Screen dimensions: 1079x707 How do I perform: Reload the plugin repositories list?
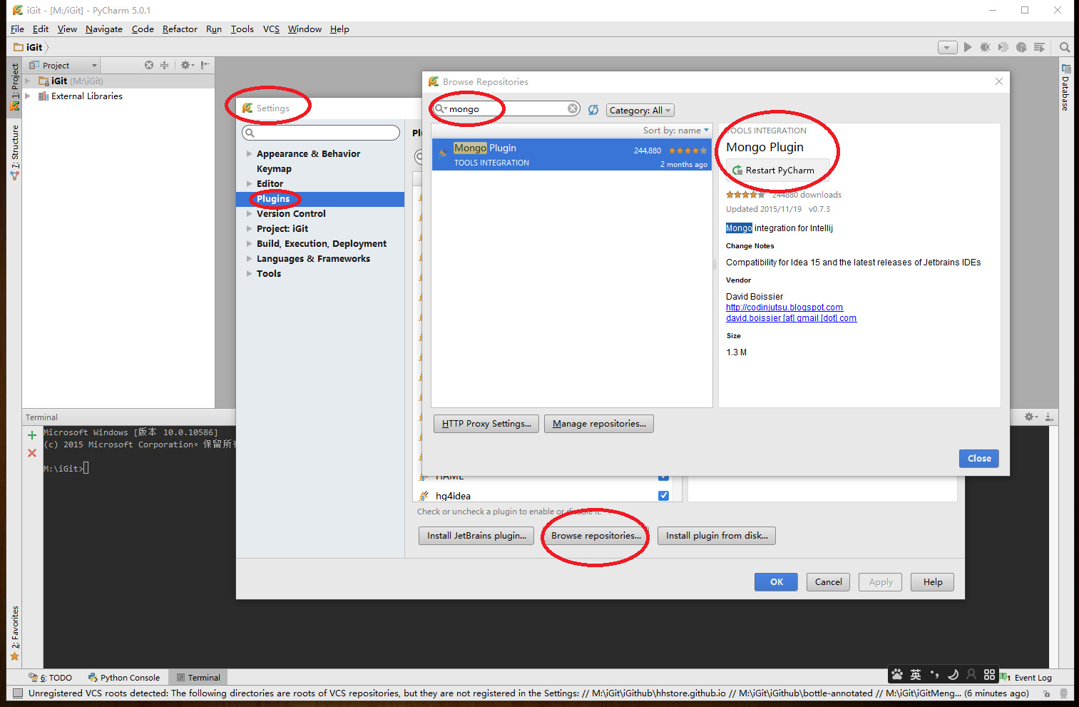(x=593, y=110)
